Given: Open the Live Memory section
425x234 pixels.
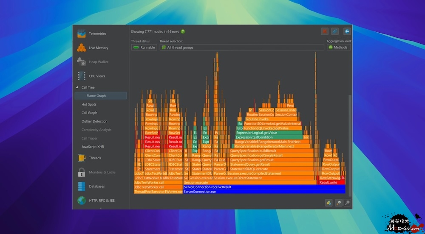Looking at the screenshot, I should coord(98,48).
